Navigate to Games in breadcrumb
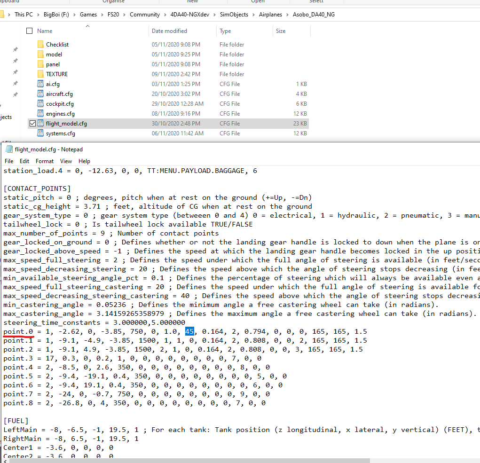The height and width of the screenshot is (463, 480). point(88,15)
